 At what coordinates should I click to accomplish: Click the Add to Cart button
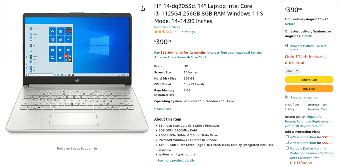tap(309, 80)
